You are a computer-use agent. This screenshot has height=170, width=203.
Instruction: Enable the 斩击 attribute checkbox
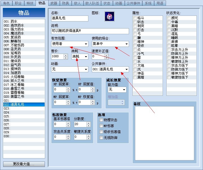pos(135,22)
